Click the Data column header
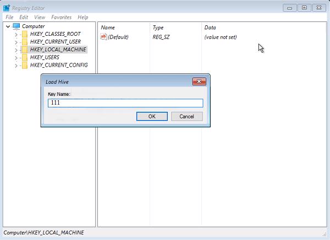 click(x=210, y=28)
